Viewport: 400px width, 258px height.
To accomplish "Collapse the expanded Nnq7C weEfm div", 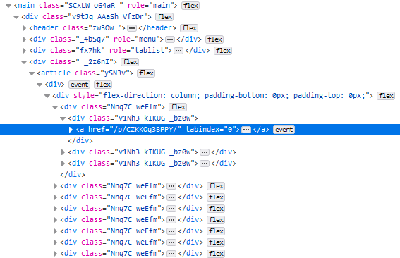I will click(x=55, y=107).
